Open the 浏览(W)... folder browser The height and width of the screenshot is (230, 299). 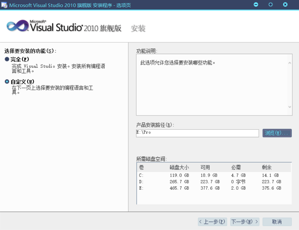[277, 133]
